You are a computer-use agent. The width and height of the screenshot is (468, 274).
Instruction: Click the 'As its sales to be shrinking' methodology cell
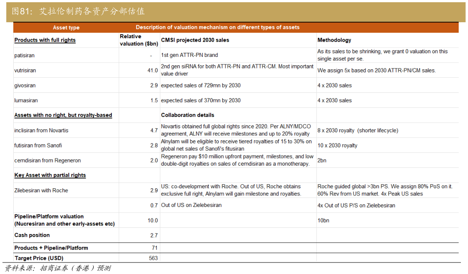[x=382, y=55]
